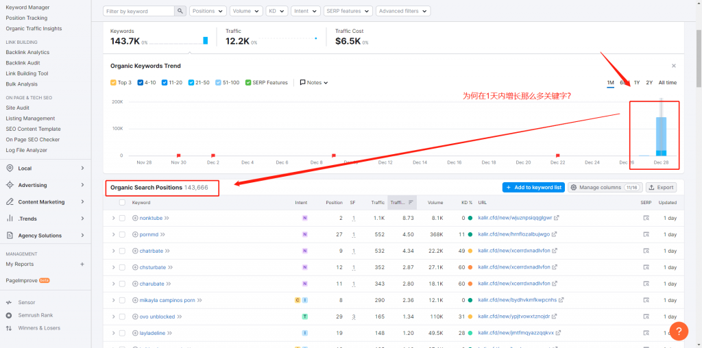Click the page vertical scrollbar
The height and width of the screenshot is (348, 702).
[699, 58]
